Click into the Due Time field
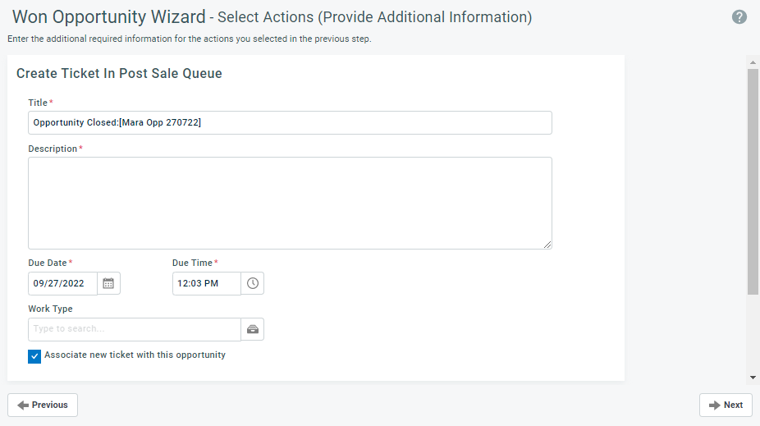 [207, 283]
